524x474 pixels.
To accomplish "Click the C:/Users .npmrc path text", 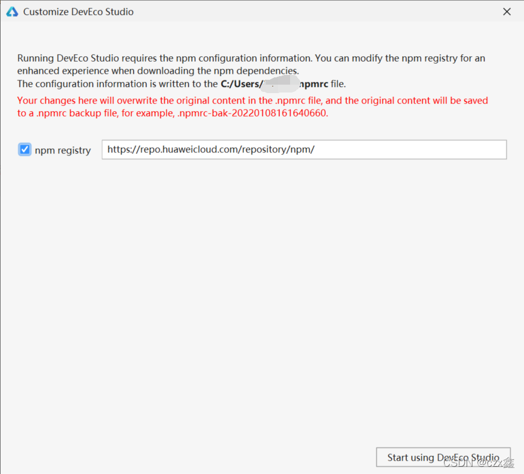I will tap(274, 83).
